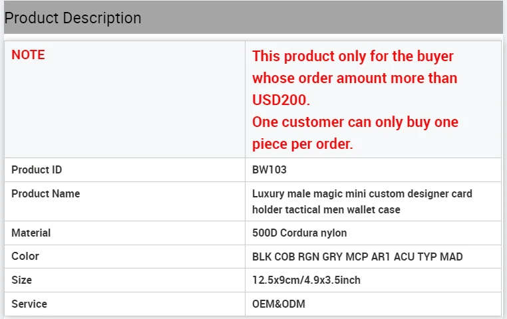507x319 pixels.
Task: Click the red NOTE label
Action: [28, 55]
